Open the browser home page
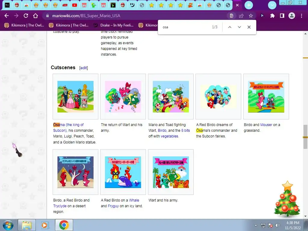This screenshot has height=231, width=308. pyautogui.click(x=35, y=16)
